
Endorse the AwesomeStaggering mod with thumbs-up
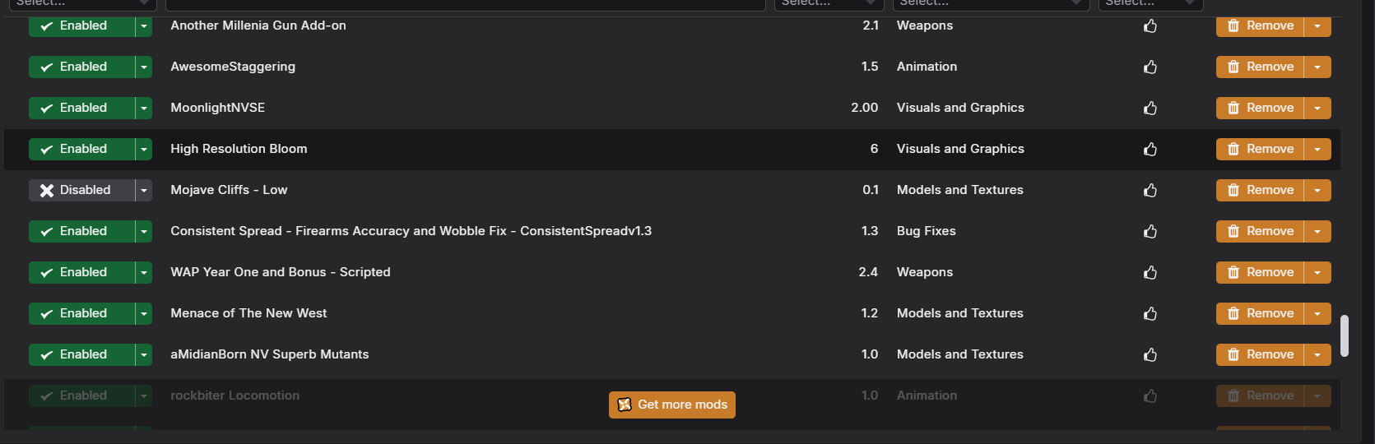pyautogui.click(x=1150, y=67)
